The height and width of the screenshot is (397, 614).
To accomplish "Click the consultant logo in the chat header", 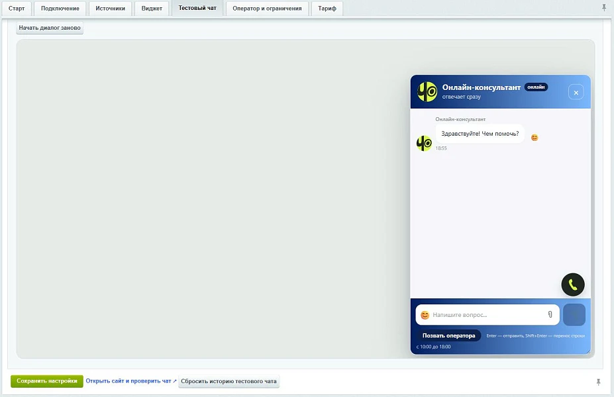I will 427,91.
